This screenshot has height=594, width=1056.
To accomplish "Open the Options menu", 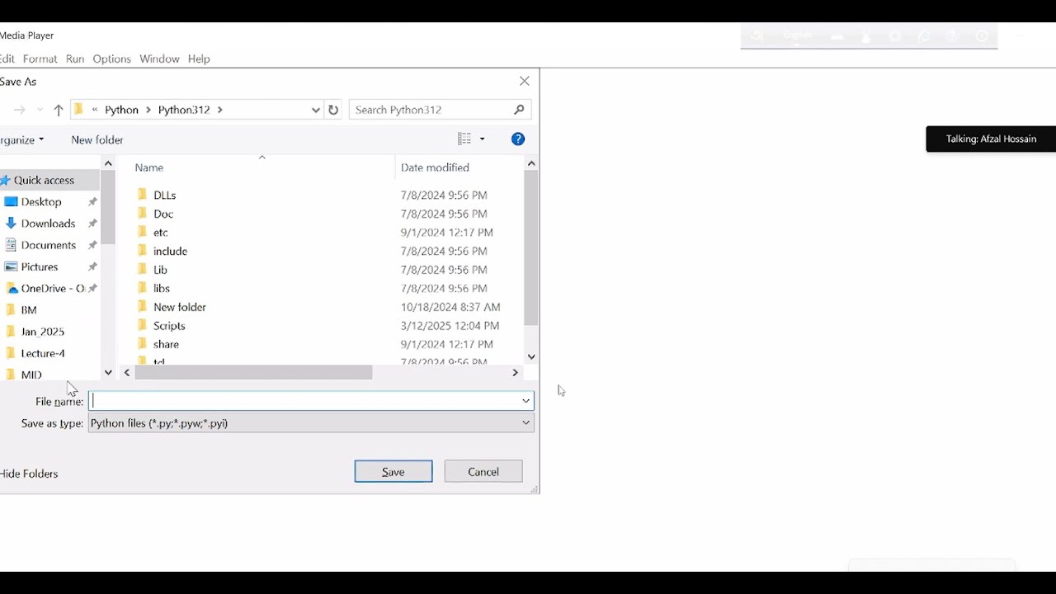I will point(111,59).
